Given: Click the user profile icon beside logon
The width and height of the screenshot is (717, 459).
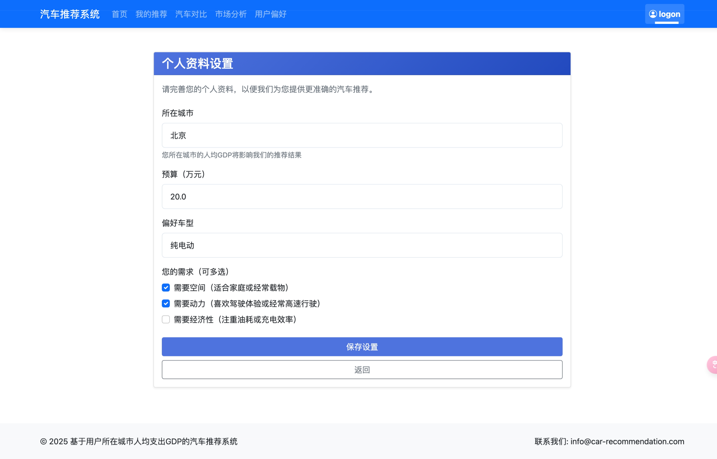Looking at the screenshot, I should coord(653,14).
